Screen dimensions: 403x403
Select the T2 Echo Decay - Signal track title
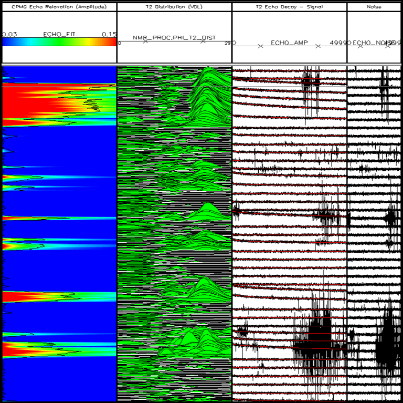click(289, 7)
